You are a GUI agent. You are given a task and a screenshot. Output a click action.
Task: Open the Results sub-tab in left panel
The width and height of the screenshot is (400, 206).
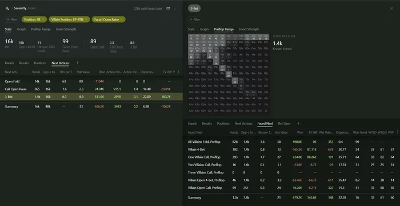click(x=24, y=63)
